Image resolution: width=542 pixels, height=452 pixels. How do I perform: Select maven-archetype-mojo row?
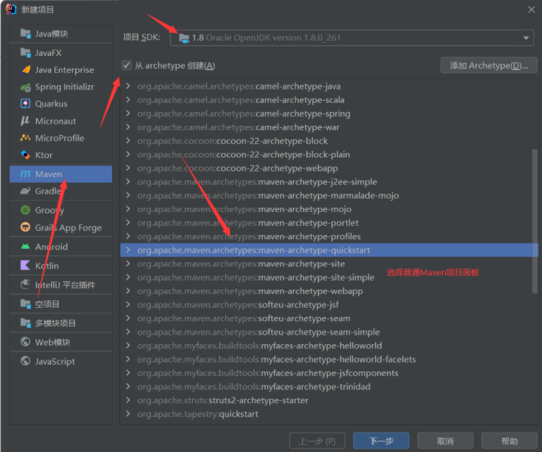coord(329,209)
